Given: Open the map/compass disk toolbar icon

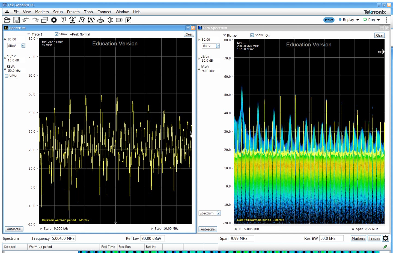Looking at the screenshot, I should (x=100, y=20).
